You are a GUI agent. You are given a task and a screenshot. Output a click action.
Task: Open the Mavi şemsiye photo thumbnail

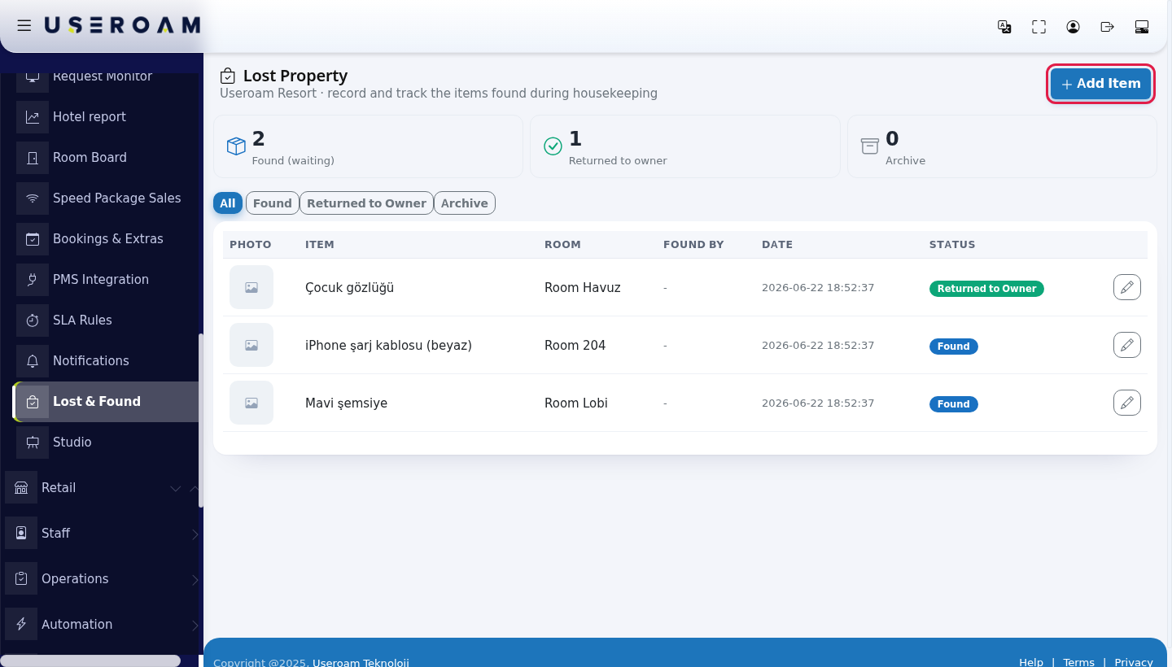(x=251, y=403)
